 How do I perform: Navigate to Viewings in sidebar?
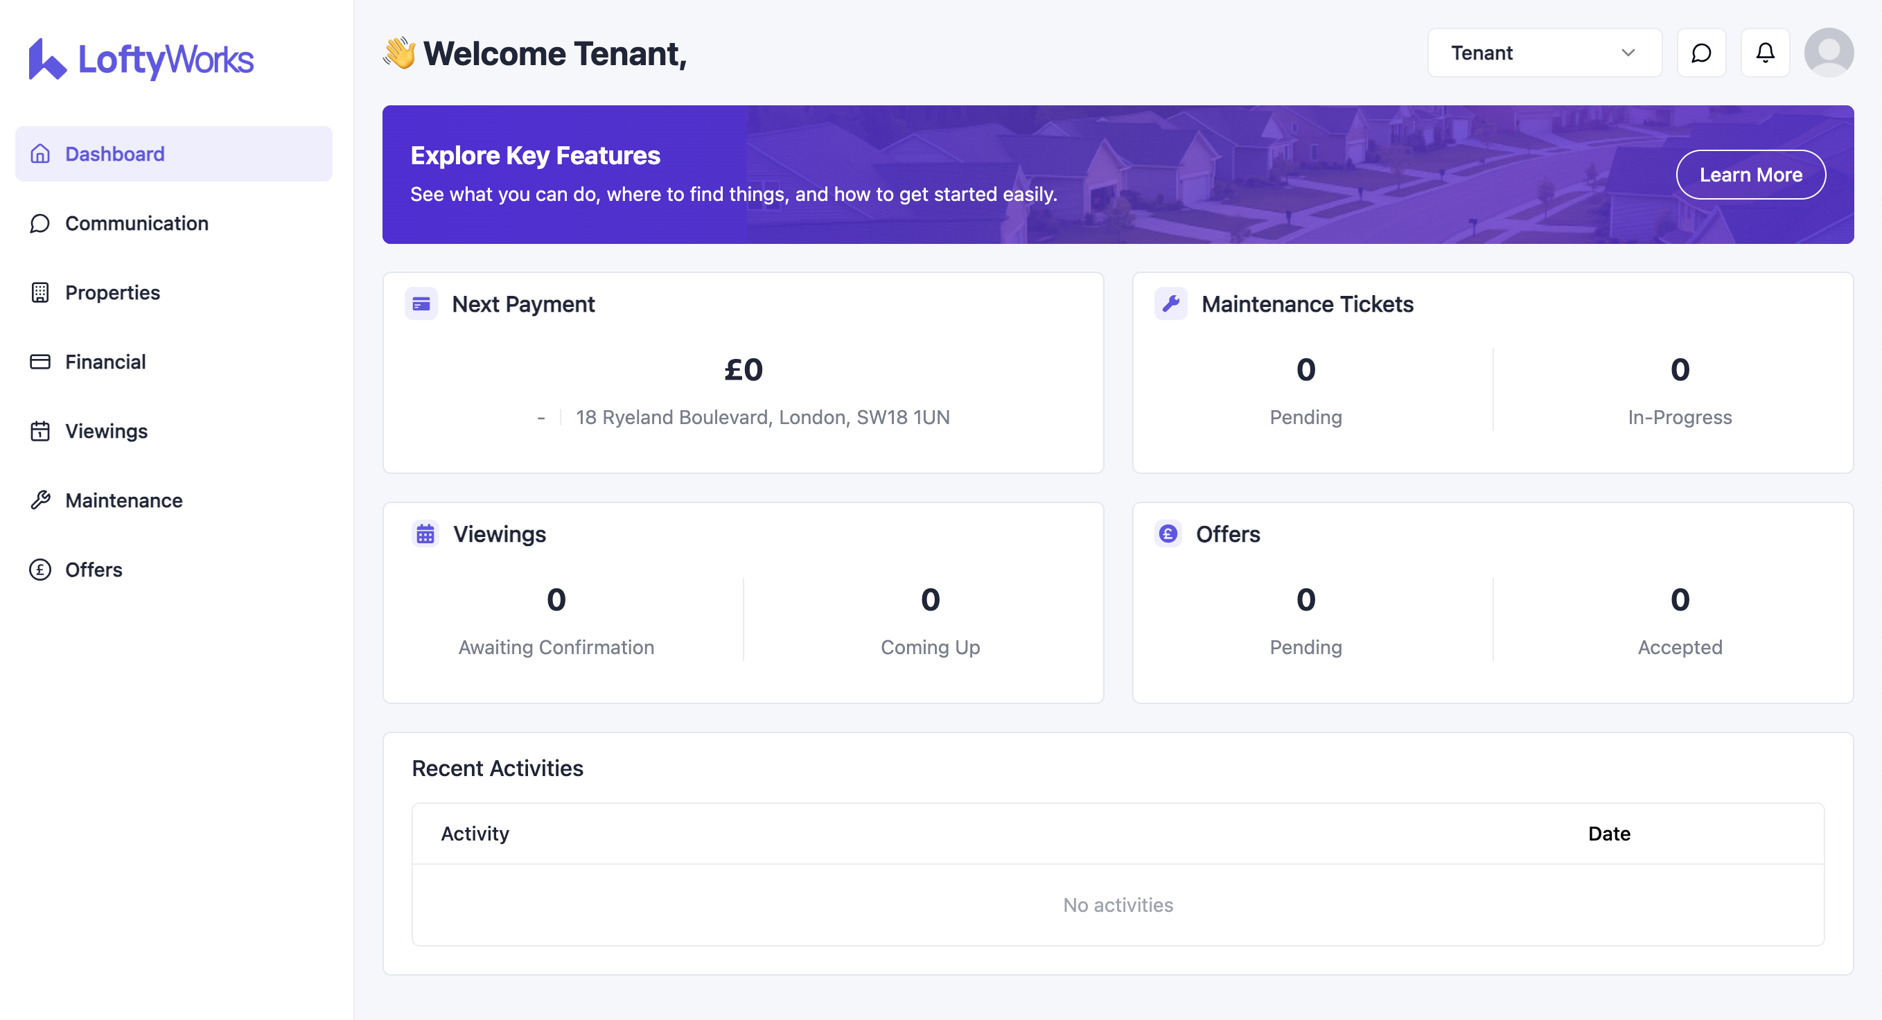coord(106,431)
